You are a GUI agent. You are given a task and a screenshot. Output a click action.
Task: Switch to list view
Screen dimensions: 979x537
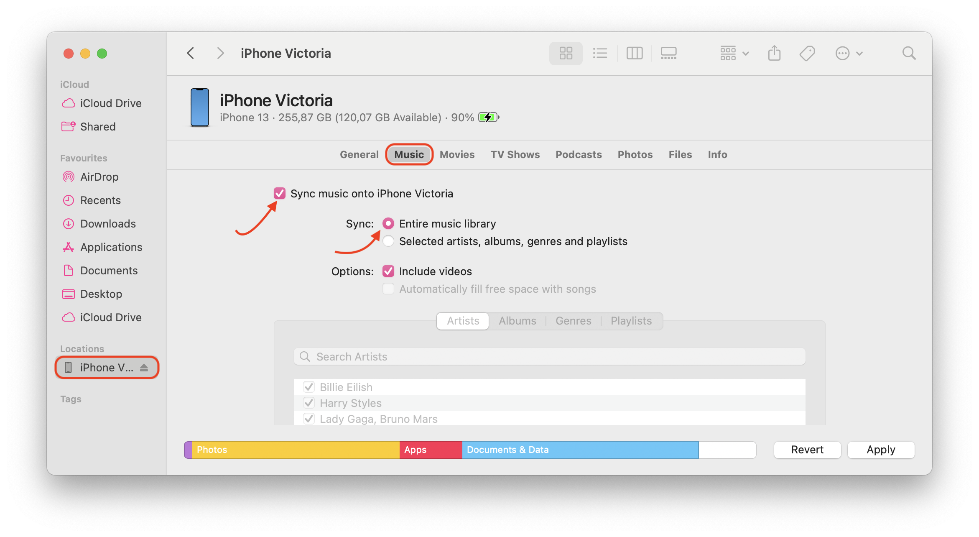[600, 53]
